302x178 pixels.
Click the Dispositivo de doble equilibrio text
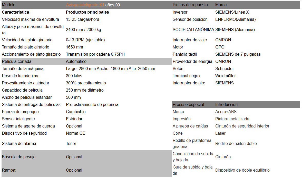[x=242, y=170]
